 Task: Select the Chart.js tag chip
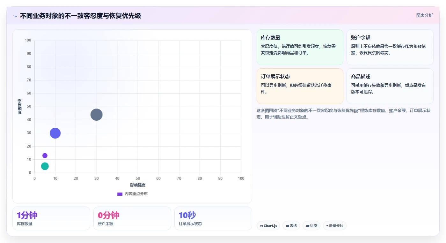268,226
